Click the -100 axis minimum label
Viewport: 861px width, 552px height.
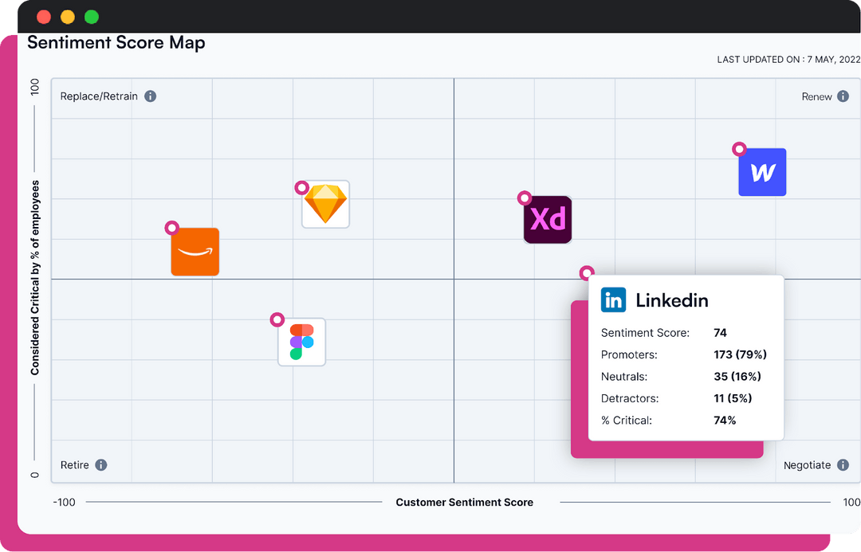pyautogui.click(x=64, y=502)
